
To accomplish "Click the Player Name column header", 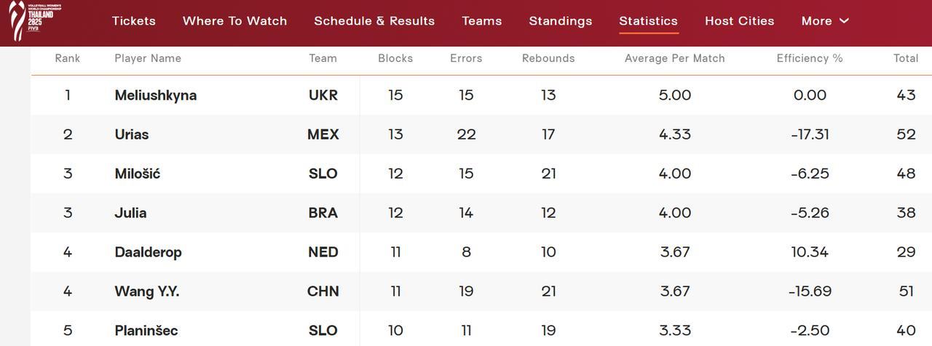I will (x=148, y=58).
